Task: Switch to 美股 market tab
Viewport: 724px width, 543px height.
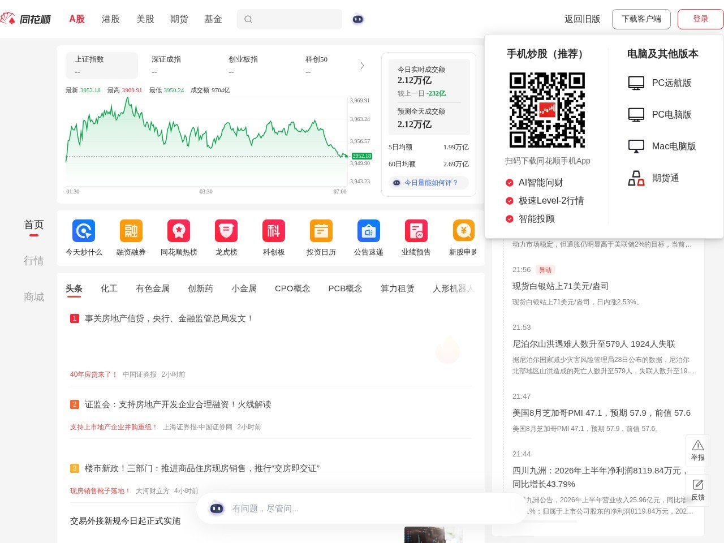Action: (x=145, y=19)
